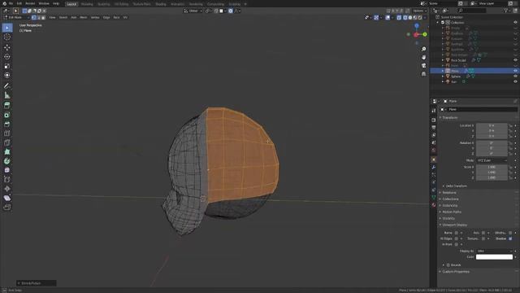
Task: Select the Extrude Region tool
Action: (7, 105)
